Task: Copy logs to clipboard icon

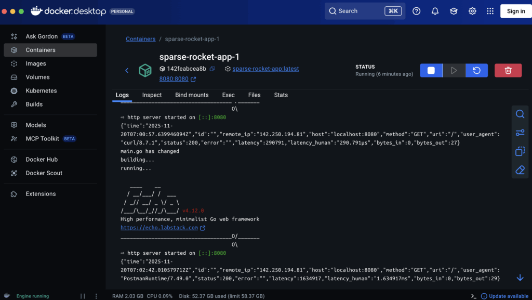Action: [x=520, y=151]
